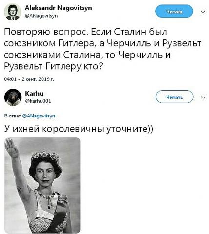The height and width of the screenshot is (234, 209).
Task: Select the В ответ reply label
Action: (x=13, y=116)
